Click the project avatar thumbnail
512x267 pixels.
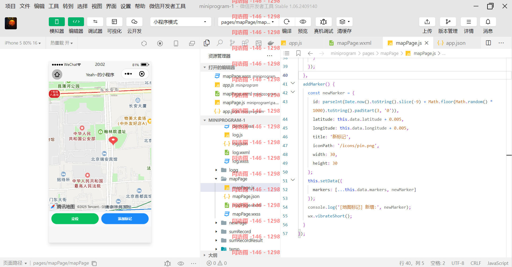coord(11,23)
